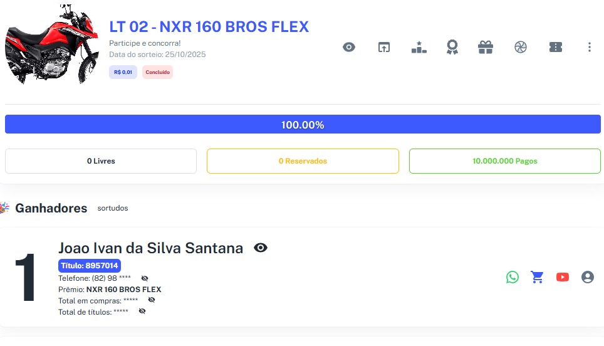Open the gift prizes icon

coord(486,47)
